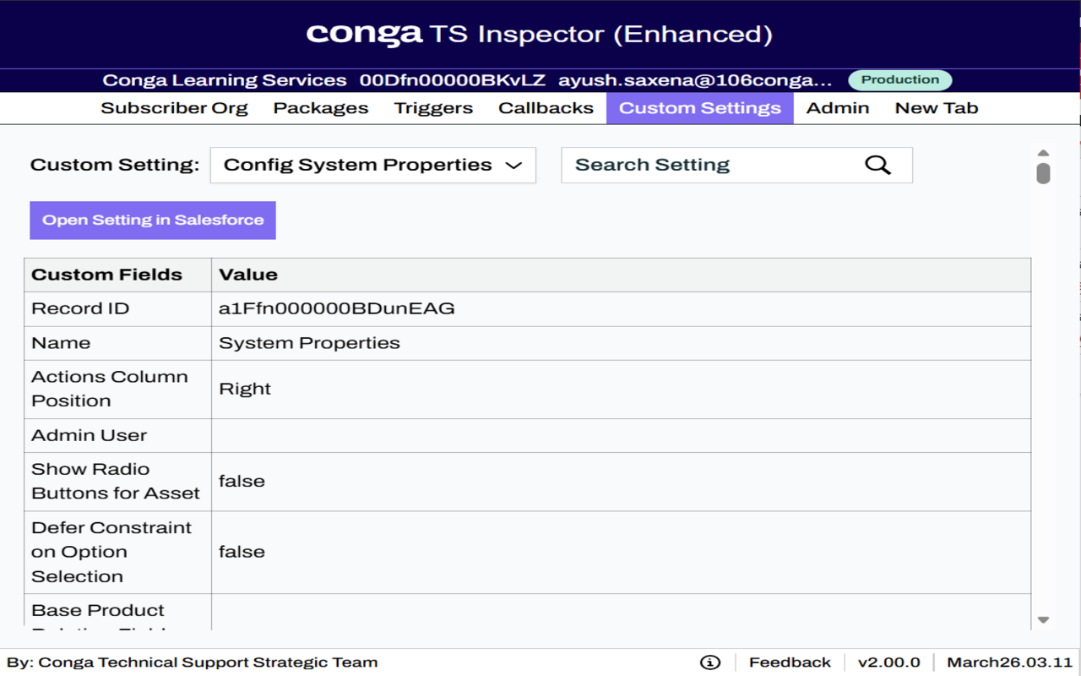Open Config System Properties dropdown
Image resolution: width=1081 pixels, height=676 pixels.
click(373, 165)
